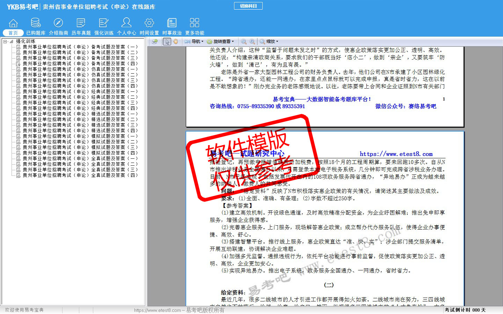
Task: Click the document icon beside 备考试题及答案（四）
Action: (19, 63)
